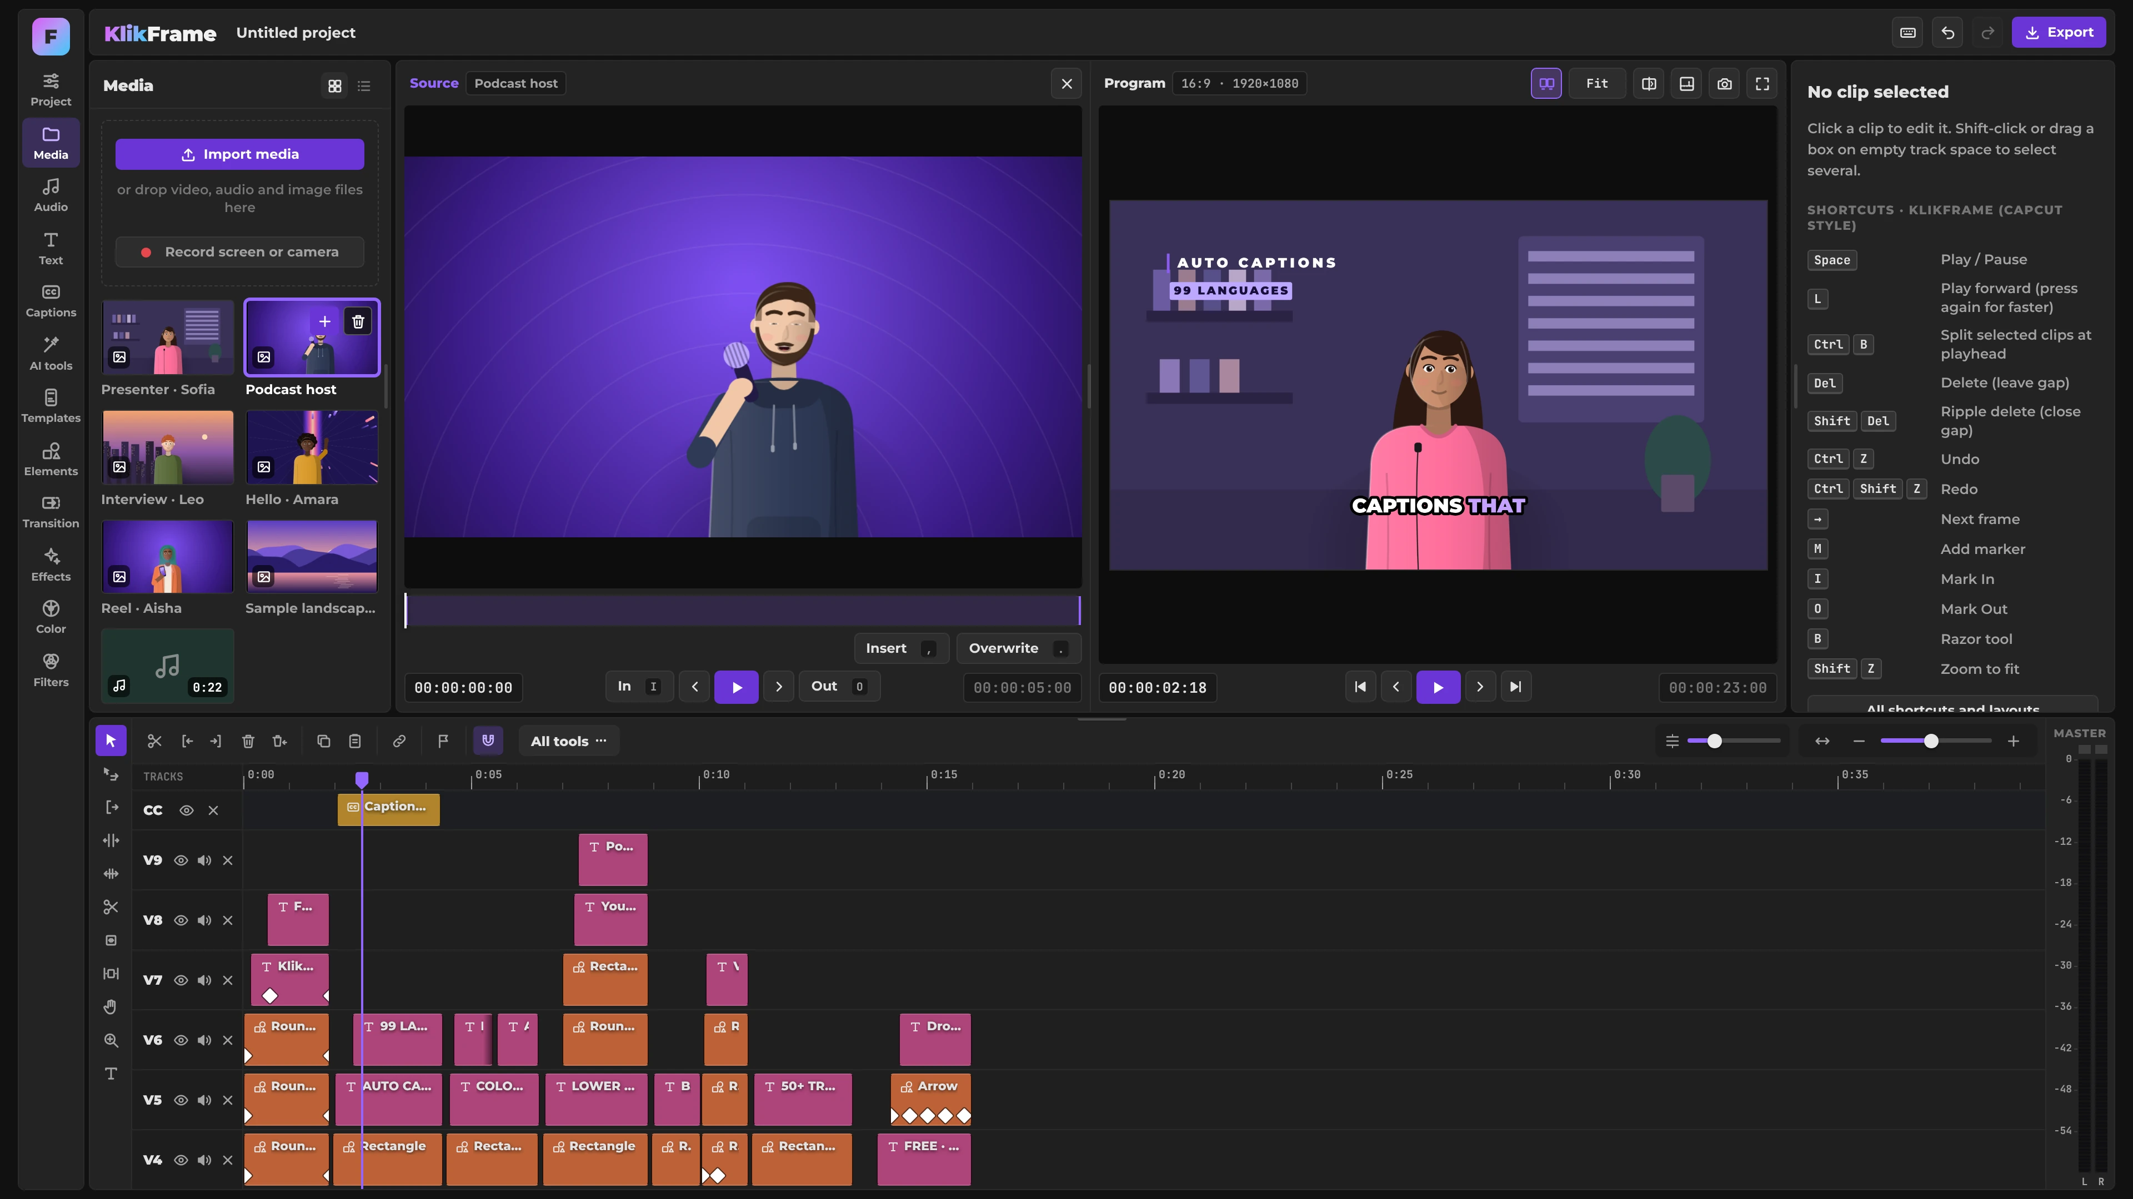Viewport: 2133px width, 1199px height.
Task: Click the trash delete icon in timeline toolbar
Action: coord(248,740)
